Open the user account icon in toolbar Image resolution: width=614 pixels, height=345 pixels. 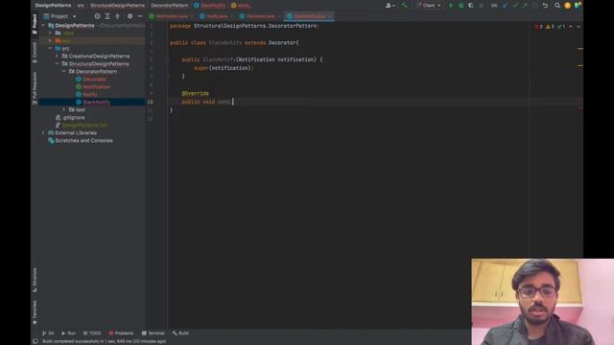390,6
